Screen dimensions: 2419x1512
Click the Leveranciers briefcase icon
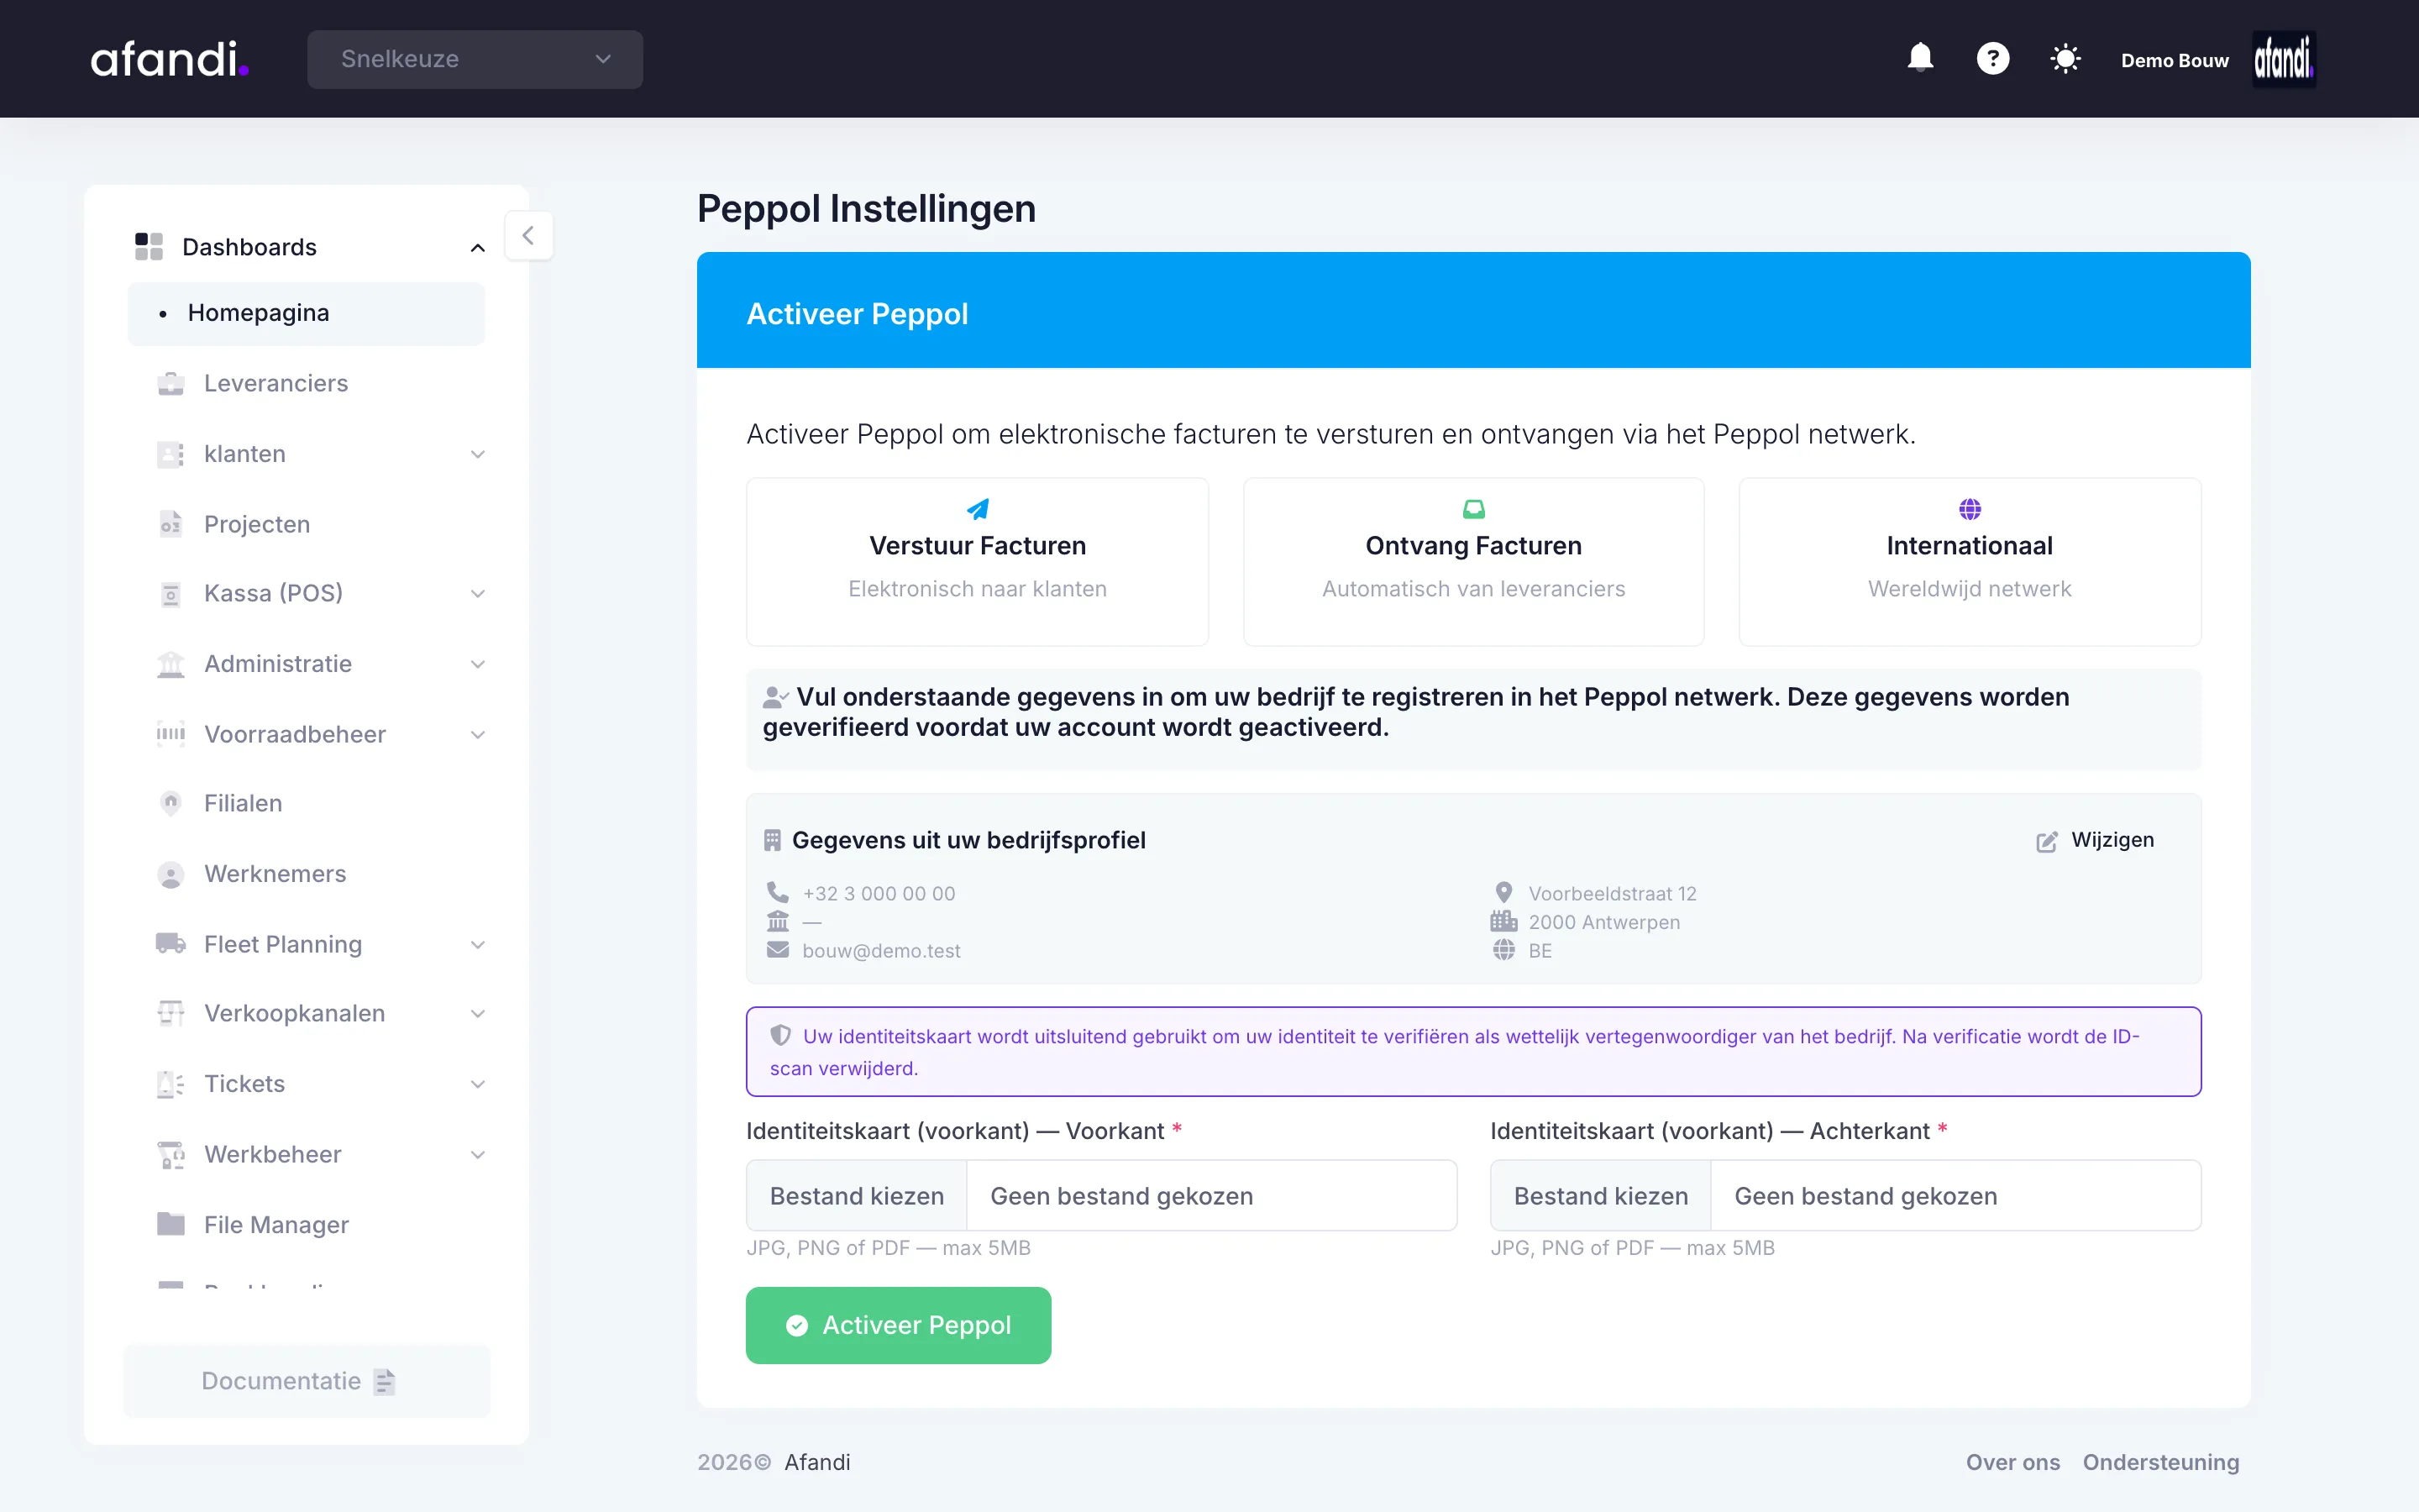coord(171,383)
